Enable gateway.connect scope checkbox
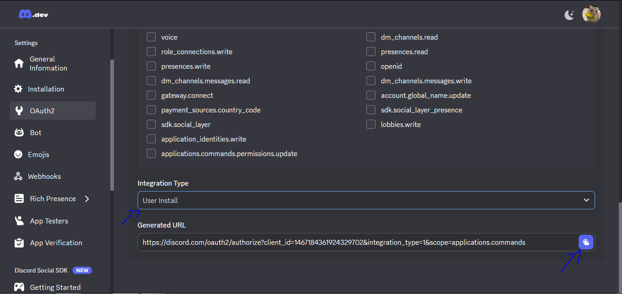This screenshot has height=294, width=622. pyautogui.click(x=151, y=95)
